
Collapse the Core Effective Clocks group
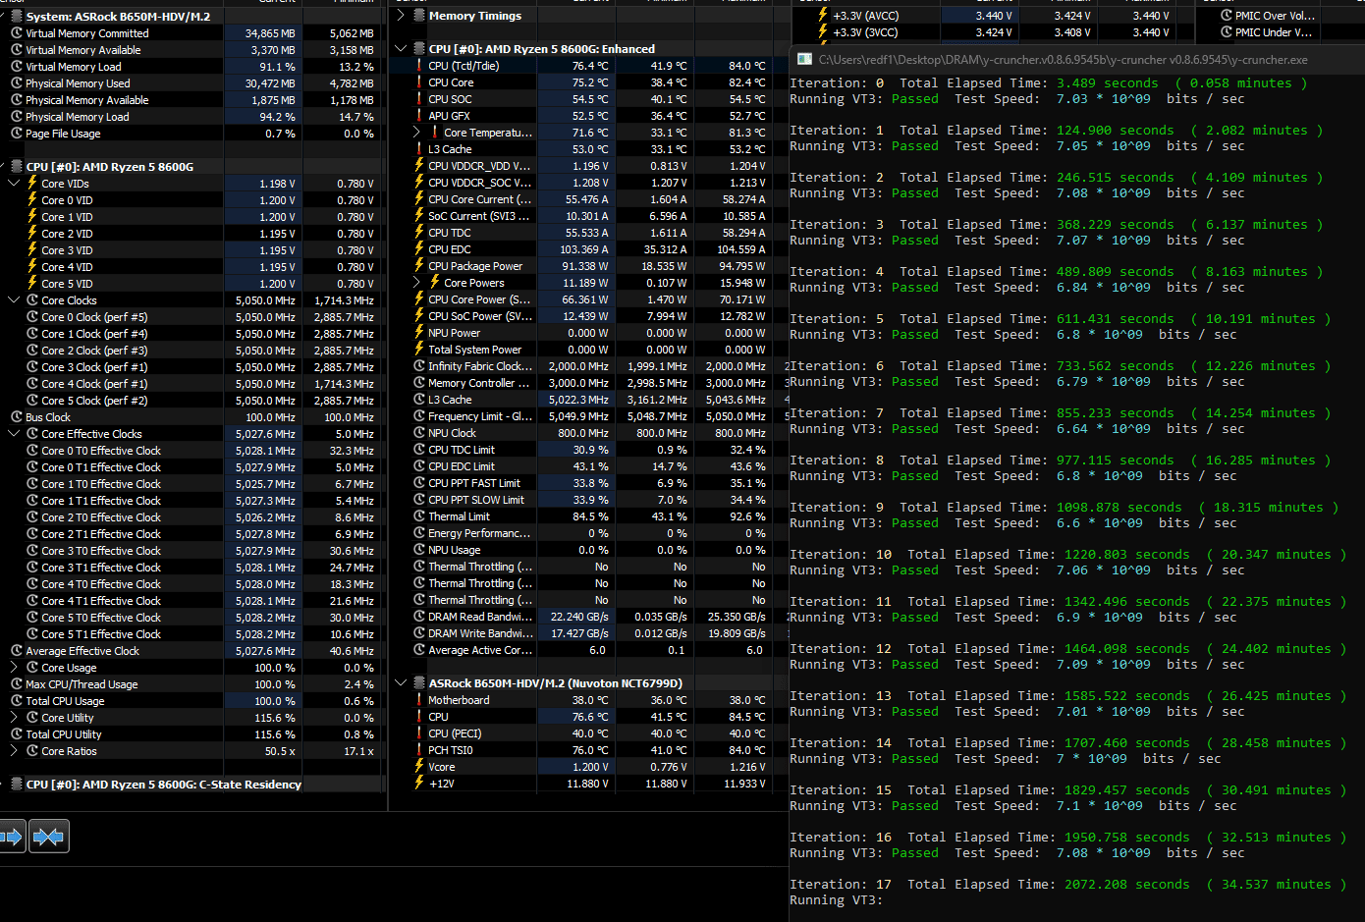(x=14, y=434)
